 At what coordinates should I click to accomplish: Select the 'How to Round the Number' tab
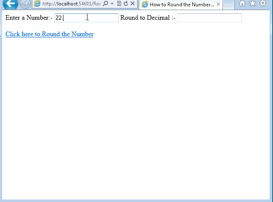(181, 4)
